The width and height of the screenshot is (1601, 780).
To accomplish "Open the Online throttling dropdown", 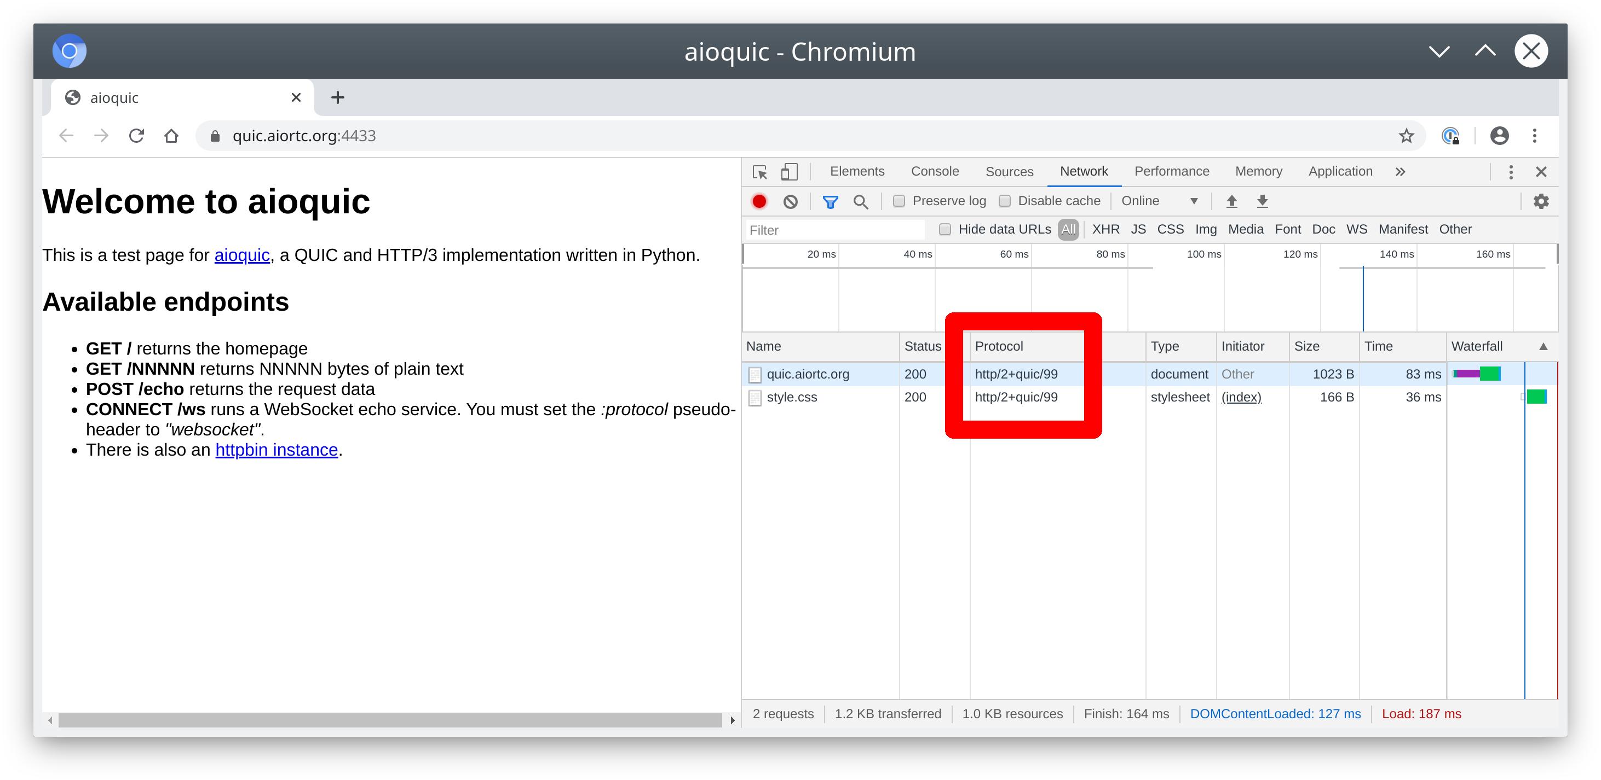I will tap(1160, 201).
